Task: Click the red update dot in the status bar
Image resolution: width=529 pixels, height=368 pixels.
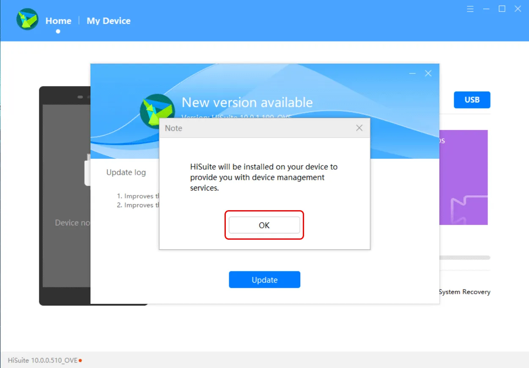Action: 80,360
